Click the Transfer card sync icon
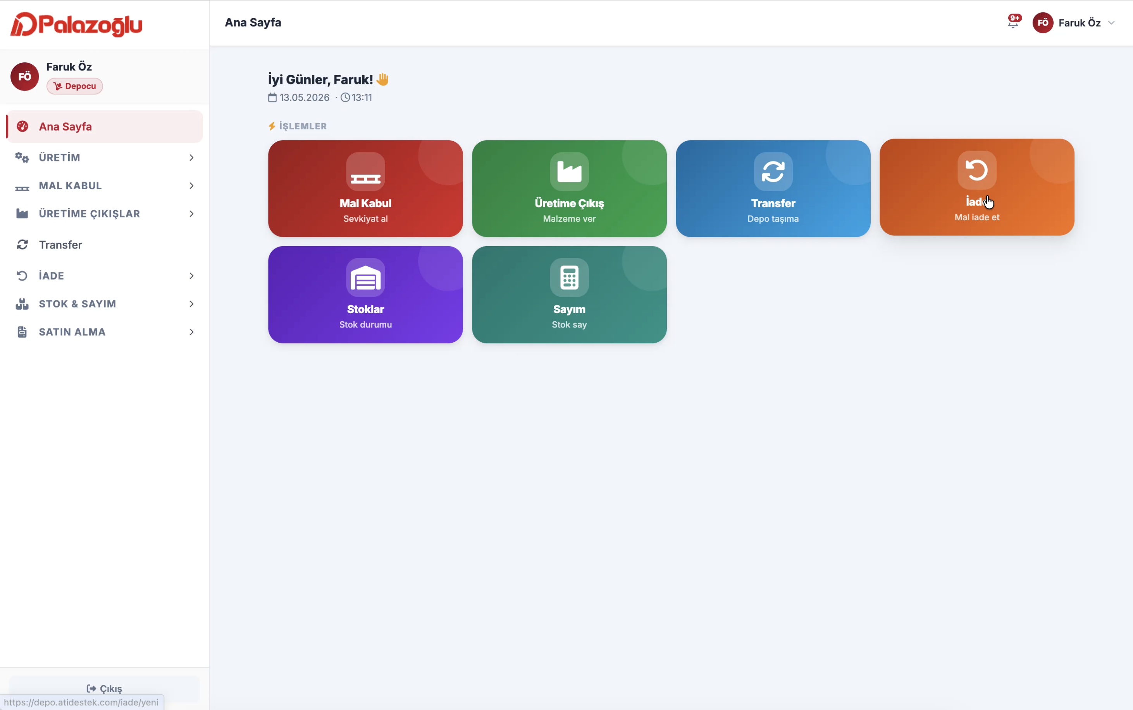 tap(773, 171)
